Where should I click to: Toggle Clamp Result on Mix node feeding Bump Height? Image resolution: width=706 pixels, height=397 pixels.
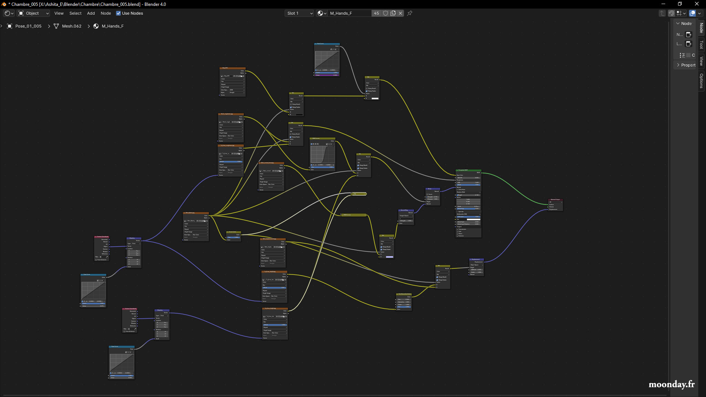click(358, 165)
